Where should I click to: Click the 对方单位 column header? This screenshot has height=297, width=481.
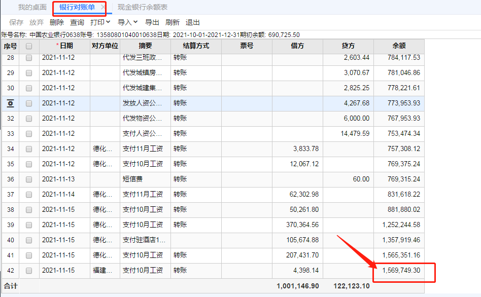coord(105,46)
